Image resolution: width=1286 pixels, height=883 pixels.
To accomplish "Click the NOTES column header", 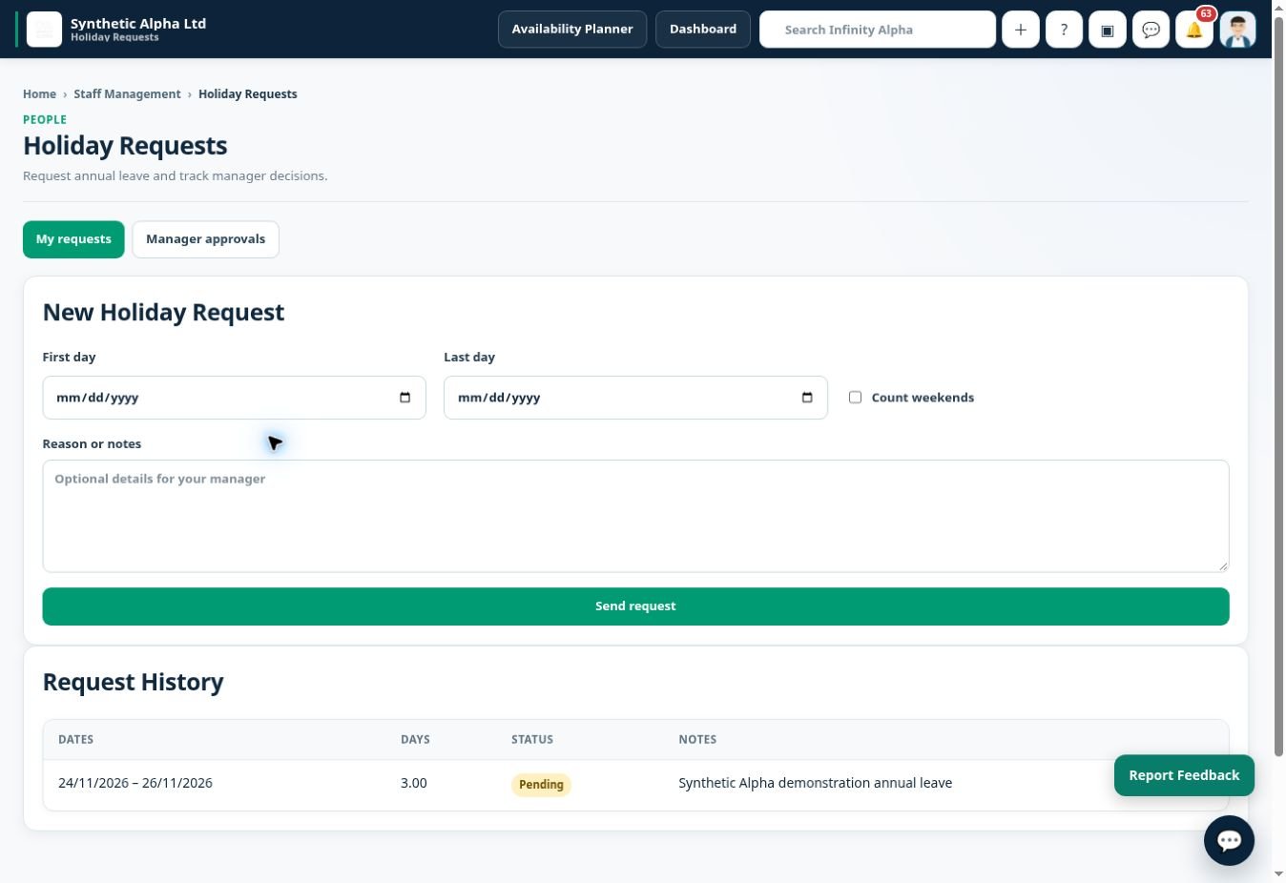I will pos(697,740).
